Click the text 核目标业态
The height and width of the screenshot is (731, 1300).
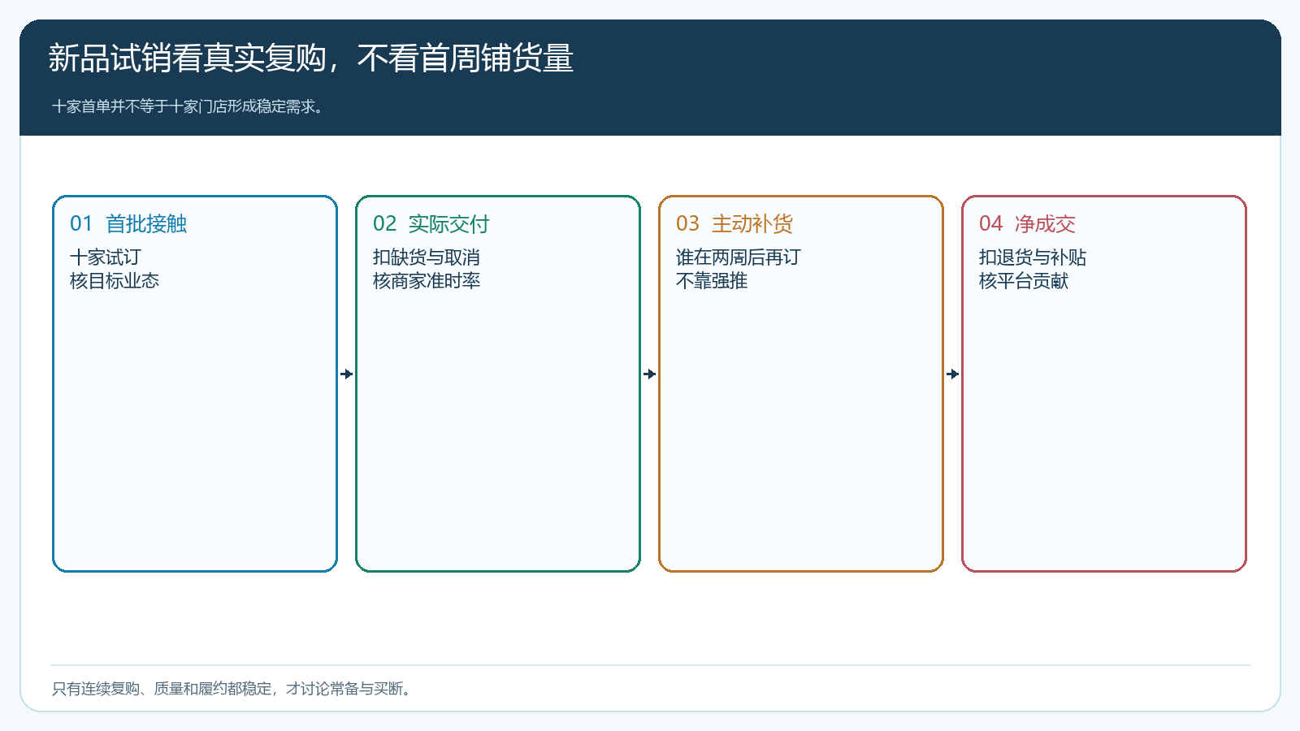click(x=115, y=281)
